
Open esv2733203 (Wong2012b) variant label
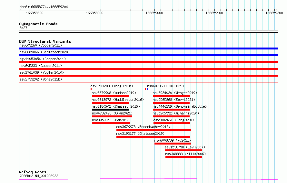coord(112,86)
